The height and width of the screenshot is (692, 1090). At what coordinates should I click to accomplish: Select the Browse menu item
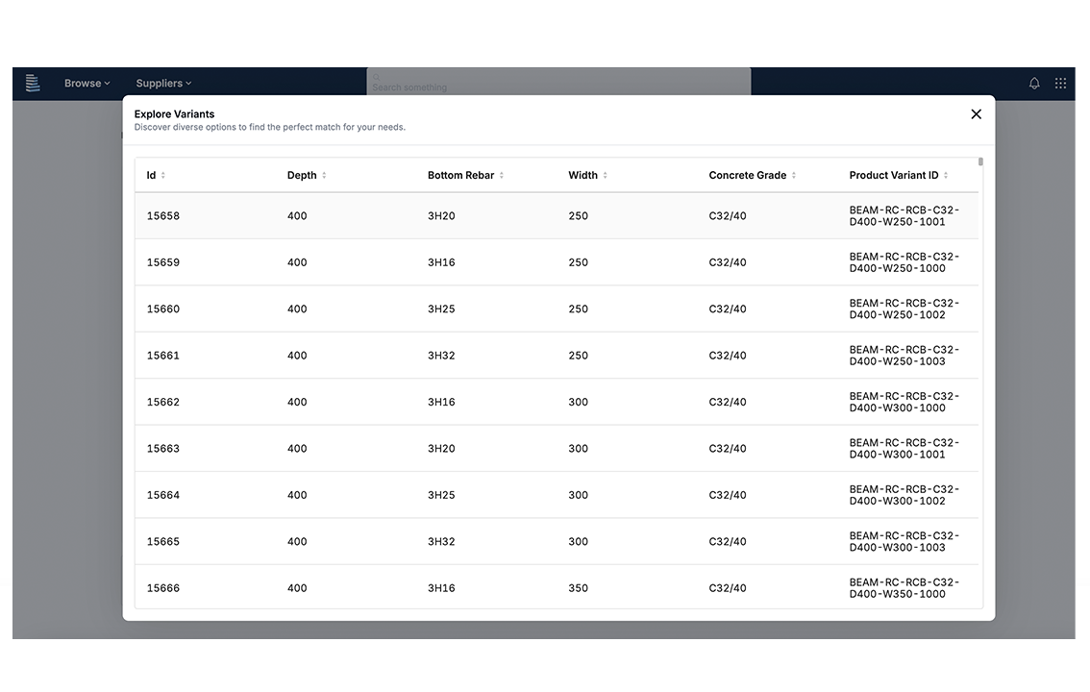pos(82,83)
